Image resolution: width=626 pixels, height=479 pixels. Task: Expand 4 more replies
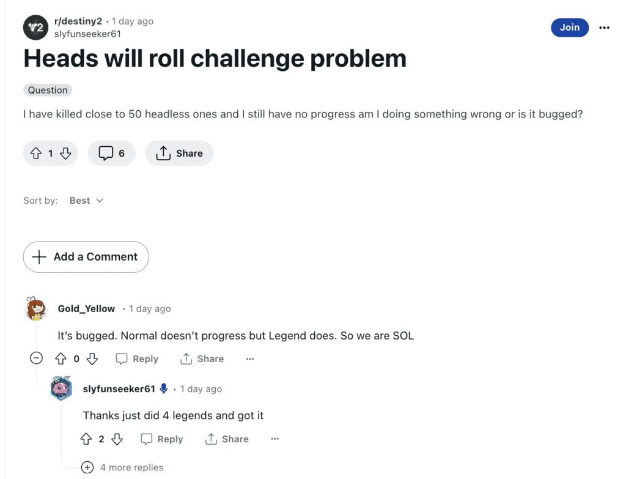(122, 467)
